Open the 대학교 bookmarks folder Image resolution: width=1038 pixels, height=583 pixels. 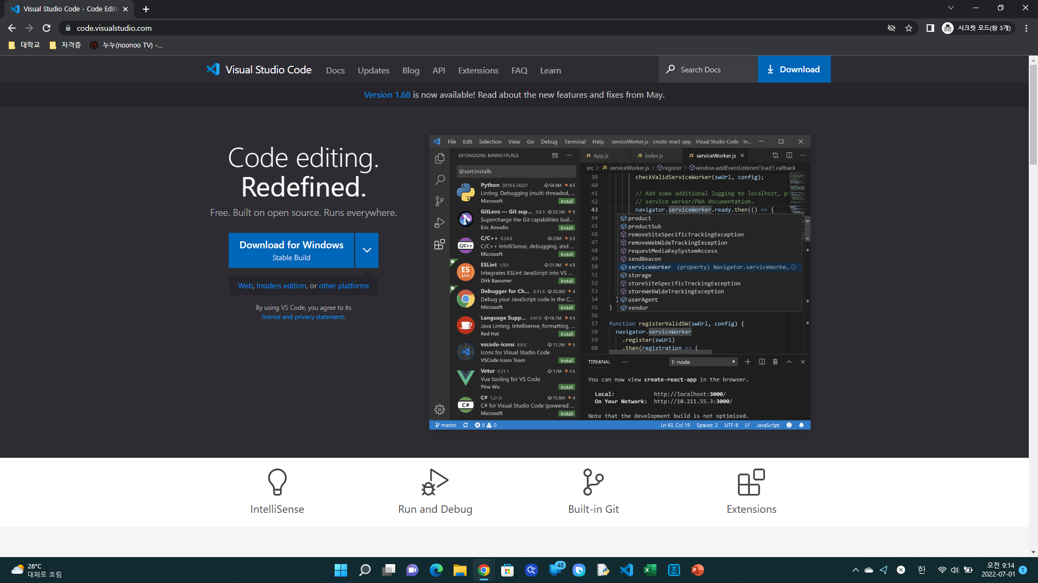[x=24, y=45]
